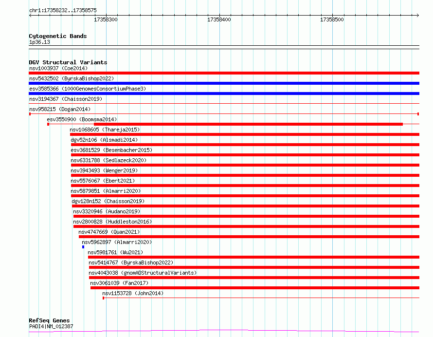Click the Cytogenetic Bands track title
The image size is (433, 337).
pyautogui.click(x=58, y=36)
